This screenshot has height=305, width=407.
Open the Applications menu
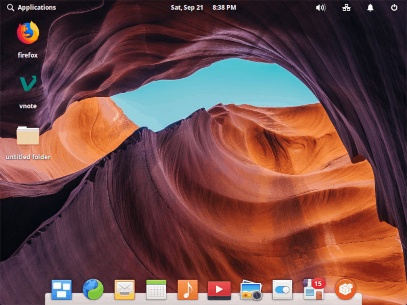(x=31, y=7)
